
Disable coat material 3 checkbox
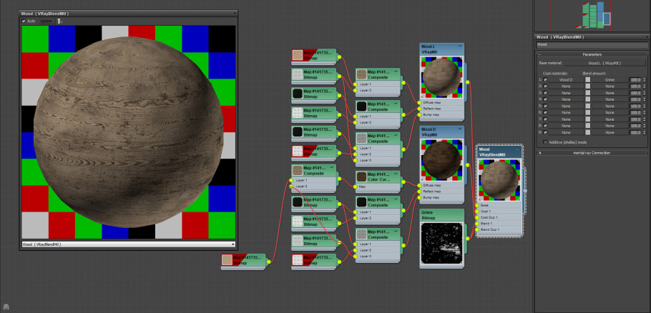(545, 93)
